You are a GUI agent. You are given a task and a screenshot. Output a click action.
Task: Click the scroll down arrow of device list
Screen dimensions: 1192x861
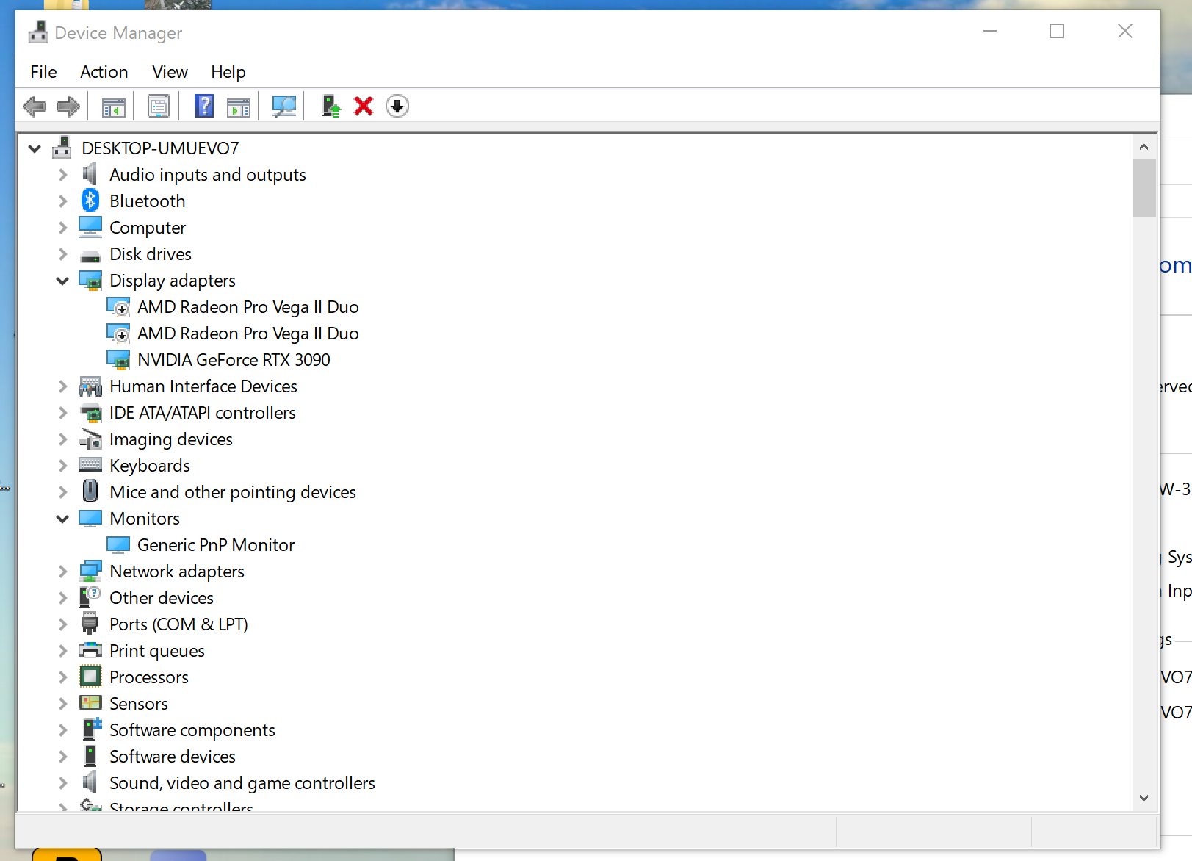pos(1144,799)
